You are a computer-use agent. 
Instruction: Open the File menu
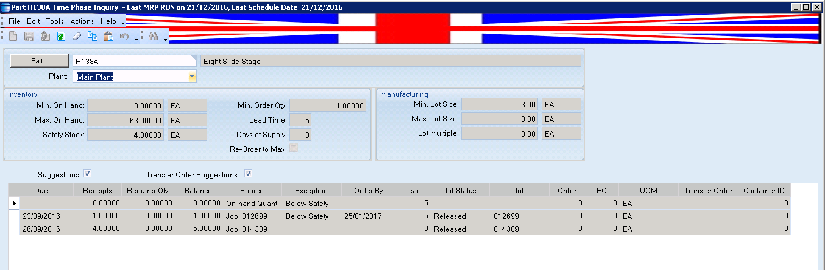tap(15, 21)
